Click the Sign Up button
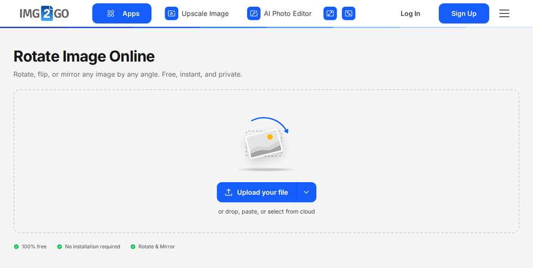Image resolution: width=537 pixels, height=268 pixels. pos(464,14)
